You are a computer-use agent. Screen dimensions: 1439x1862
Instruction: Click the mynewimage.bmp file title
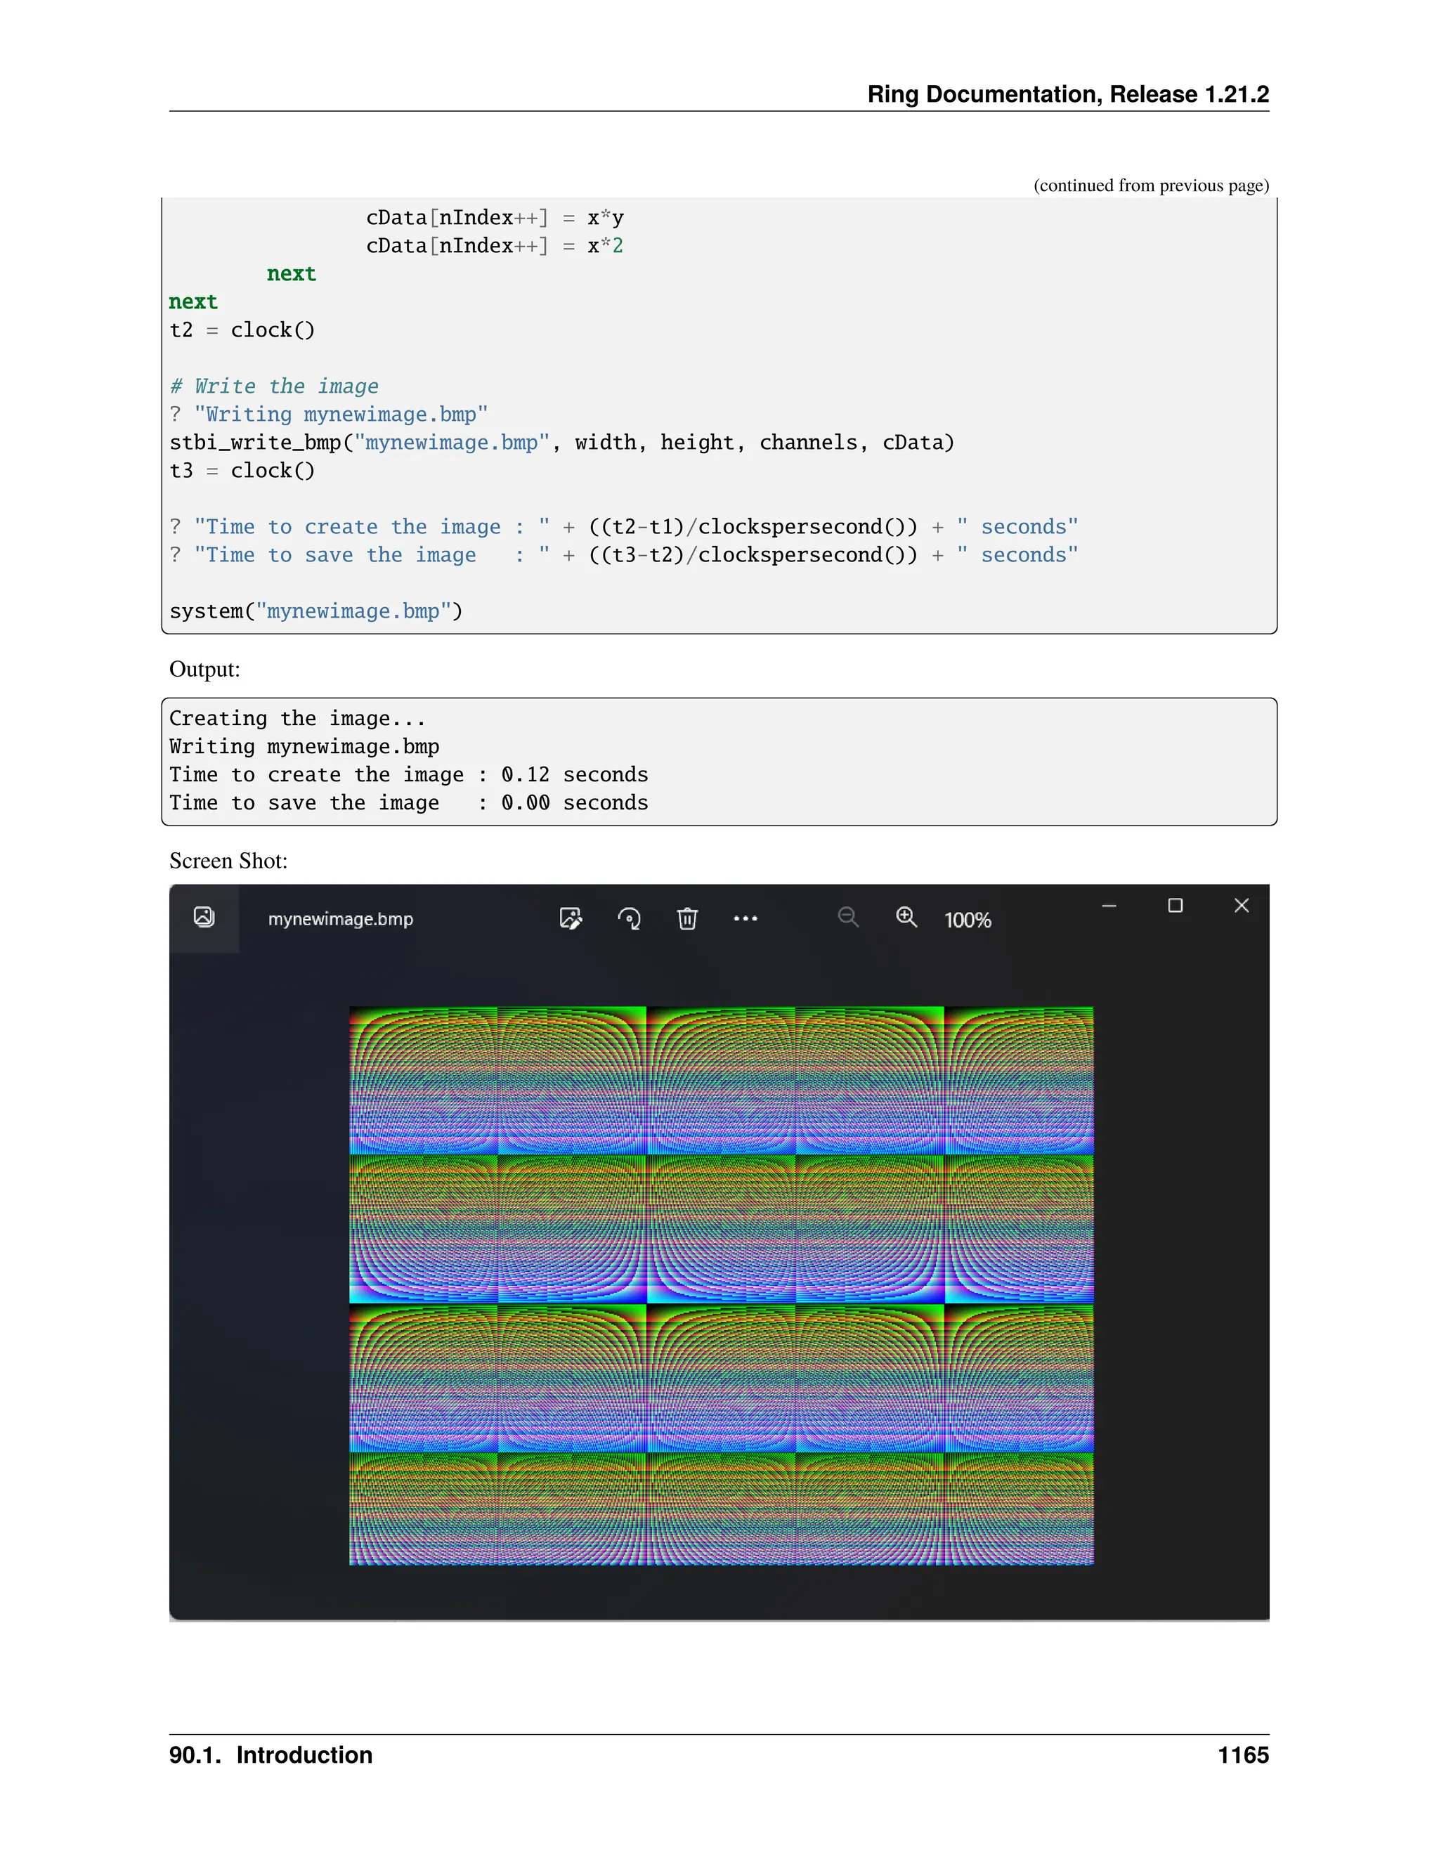tap(340, 919)
